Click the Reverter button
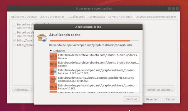 point(152,99)
